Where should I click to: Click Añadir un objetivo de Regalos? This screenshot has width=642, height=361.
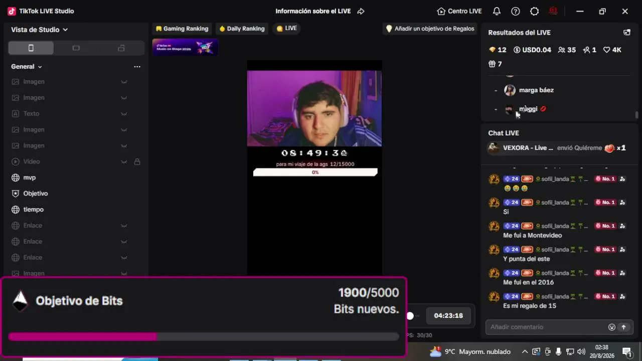[430, 29]
